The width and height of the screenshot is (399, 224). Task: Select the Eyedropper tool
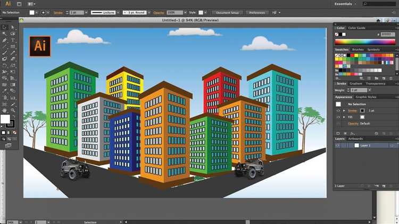click(x=5, y=91)
